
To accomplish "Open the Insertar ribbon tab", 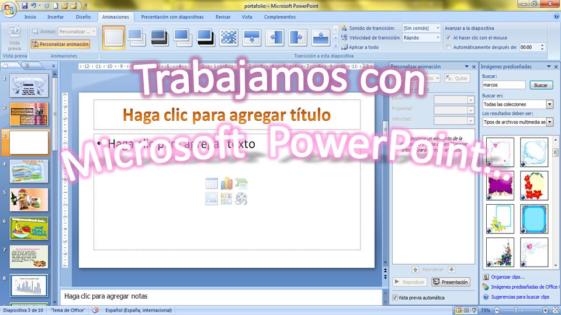I will pos(56,17).
